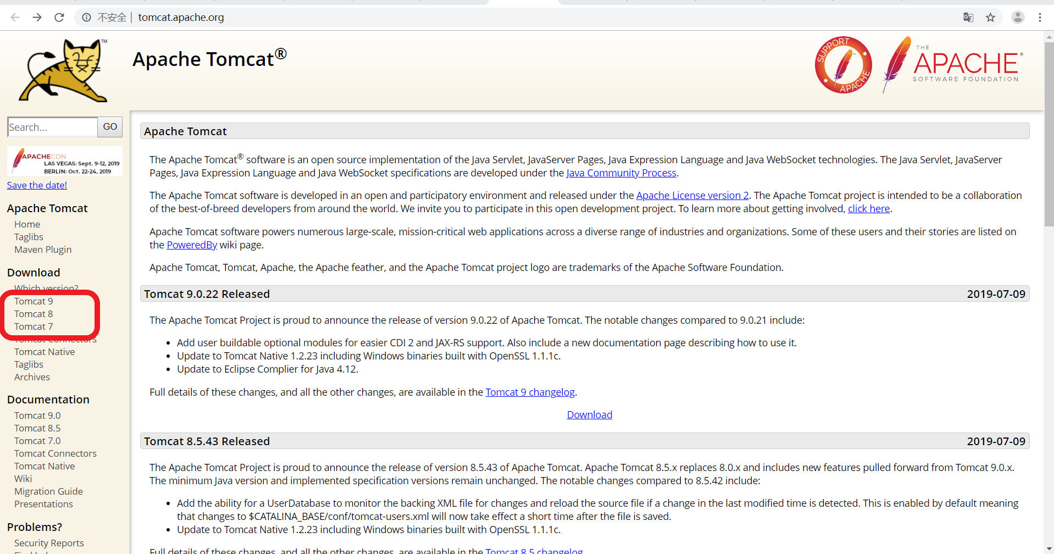
Task: Click the browser forward arrow icon
Action: click(37, 18)
